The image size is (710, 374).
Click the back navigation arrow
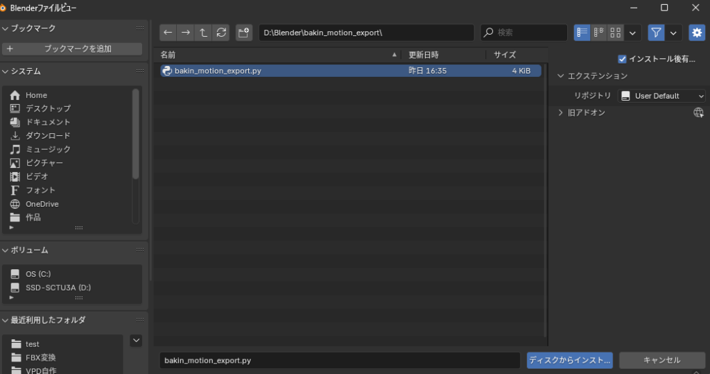[x=168, y=33]
